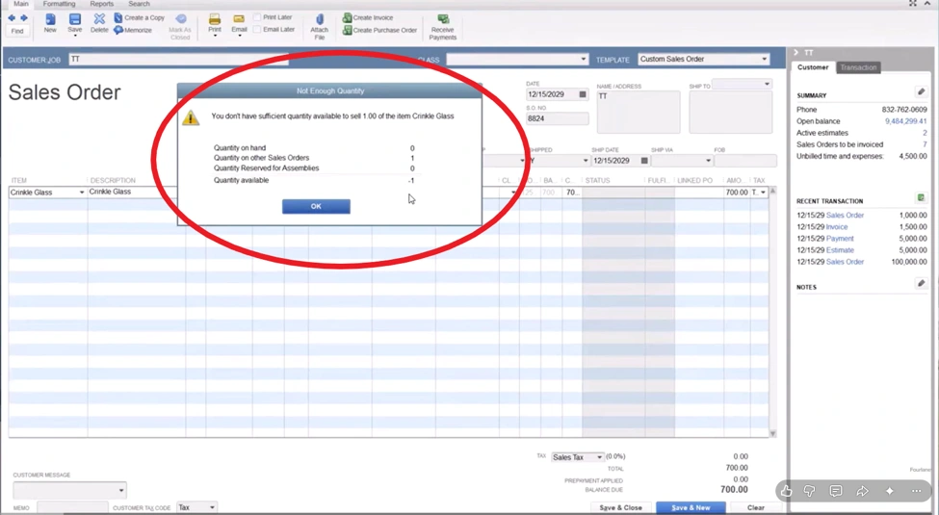This screenshot has width=939, height=515.
Task: Click the recent transaction report icon
Action: coord(921,197)
